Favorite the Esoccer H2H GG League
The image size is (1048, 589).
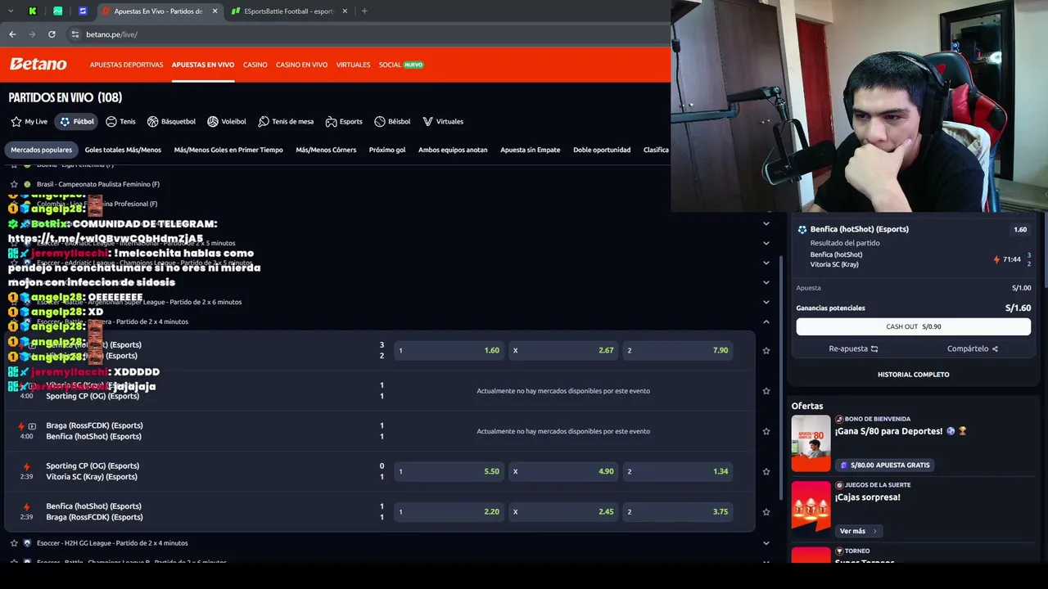14,543
